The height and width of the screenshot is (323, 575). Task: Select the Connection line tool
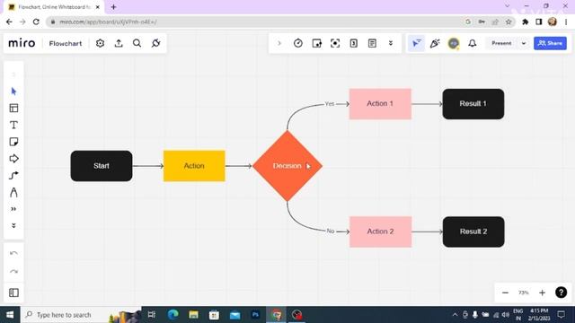[13, 176]
